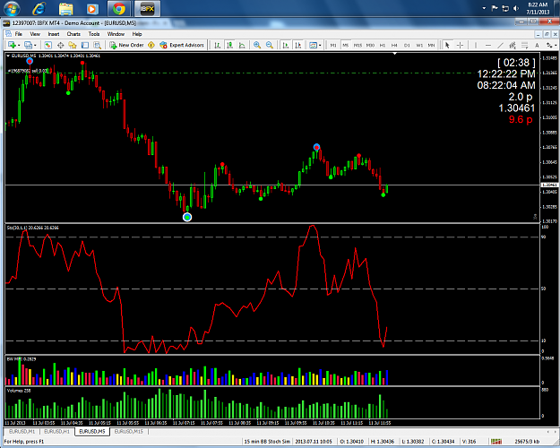The height and width of the screenshot is (448, 560).
Task: Select the Crosshair tool
Action: pos(460,45)
